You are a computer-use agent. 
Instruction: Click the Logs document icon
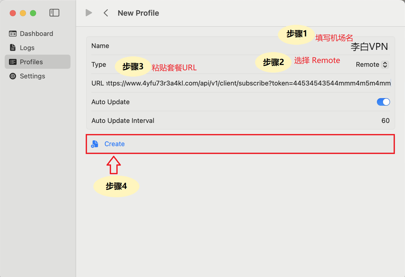tap(13, 48)
